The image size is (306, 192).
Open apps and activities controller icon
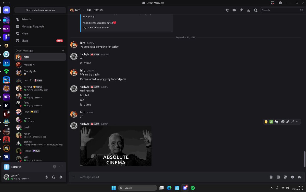tap(300, 177)
